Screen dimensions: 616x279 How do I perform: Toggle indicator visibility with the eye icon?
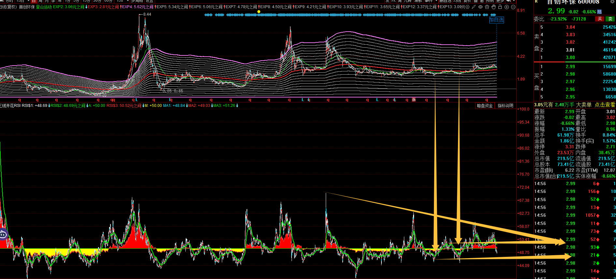[480, 7]
